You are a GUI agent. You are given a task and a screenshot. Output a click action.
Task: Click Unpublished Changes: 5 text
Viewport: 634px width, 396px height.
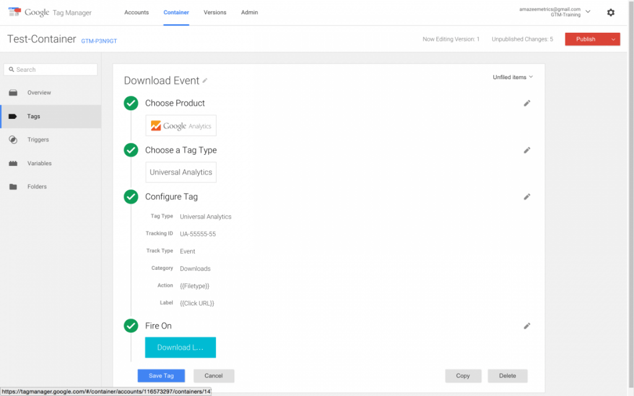pos(523,39)
